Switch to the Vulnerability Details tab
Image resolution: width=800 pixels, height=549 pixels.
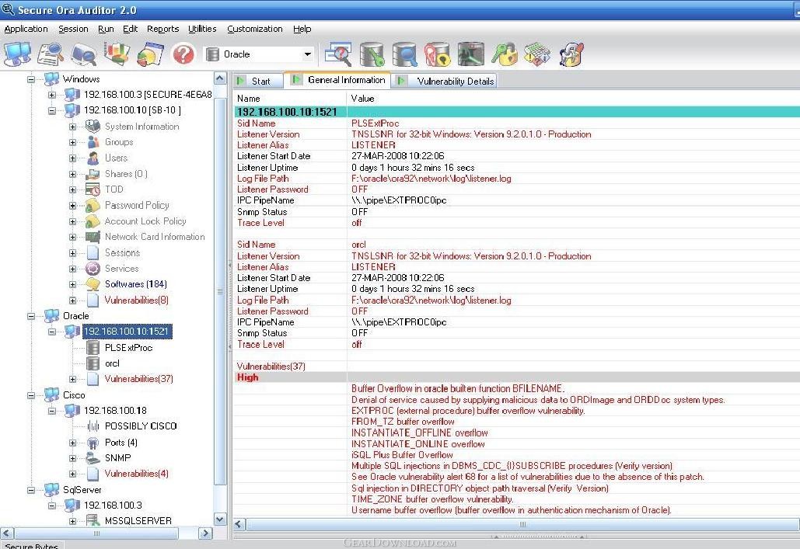click(x=444, y=81)
